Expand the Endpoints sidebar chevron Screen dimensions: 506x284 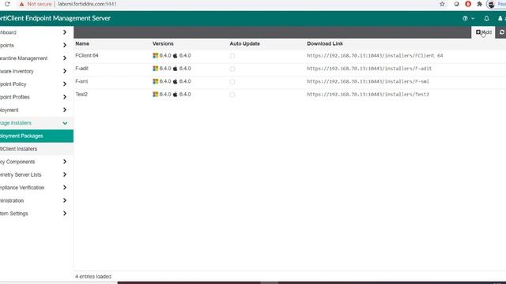pos(65,46)
